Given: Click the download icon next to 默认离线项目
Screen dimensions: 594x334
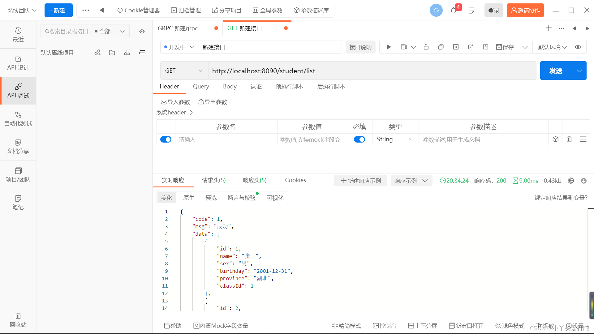Looking at the screenshot, I should point(127,53).
